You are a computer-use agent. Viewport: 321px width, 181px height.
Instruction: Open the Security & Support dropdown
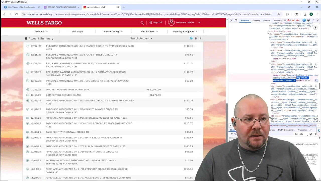point(185,31)
